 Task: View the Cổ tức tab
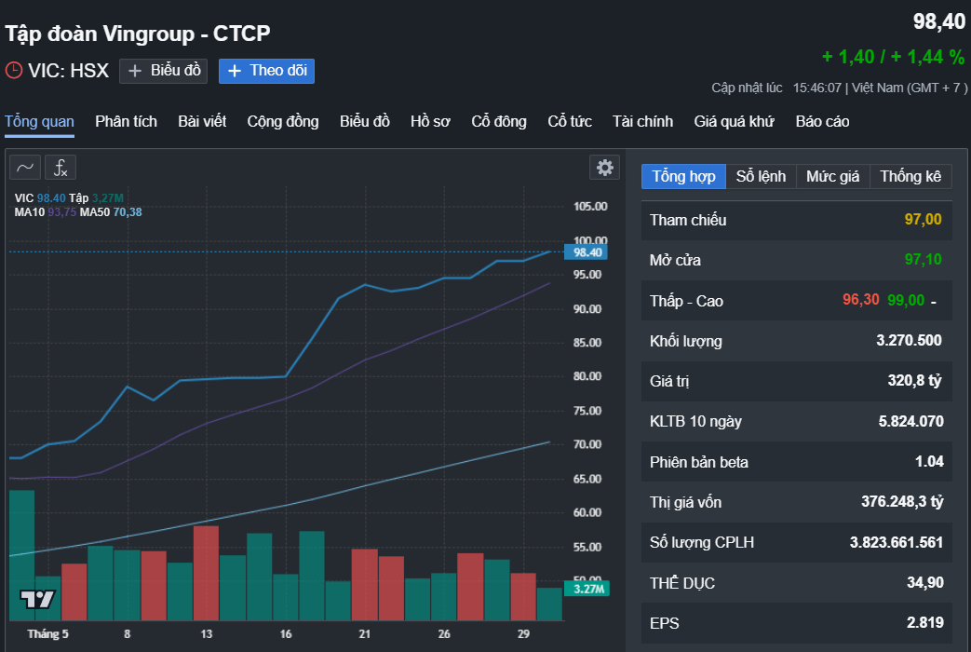tap(570, 121)
